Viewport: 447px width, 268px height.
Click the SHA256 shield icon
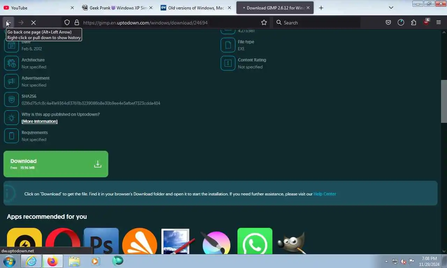[12, 99]
